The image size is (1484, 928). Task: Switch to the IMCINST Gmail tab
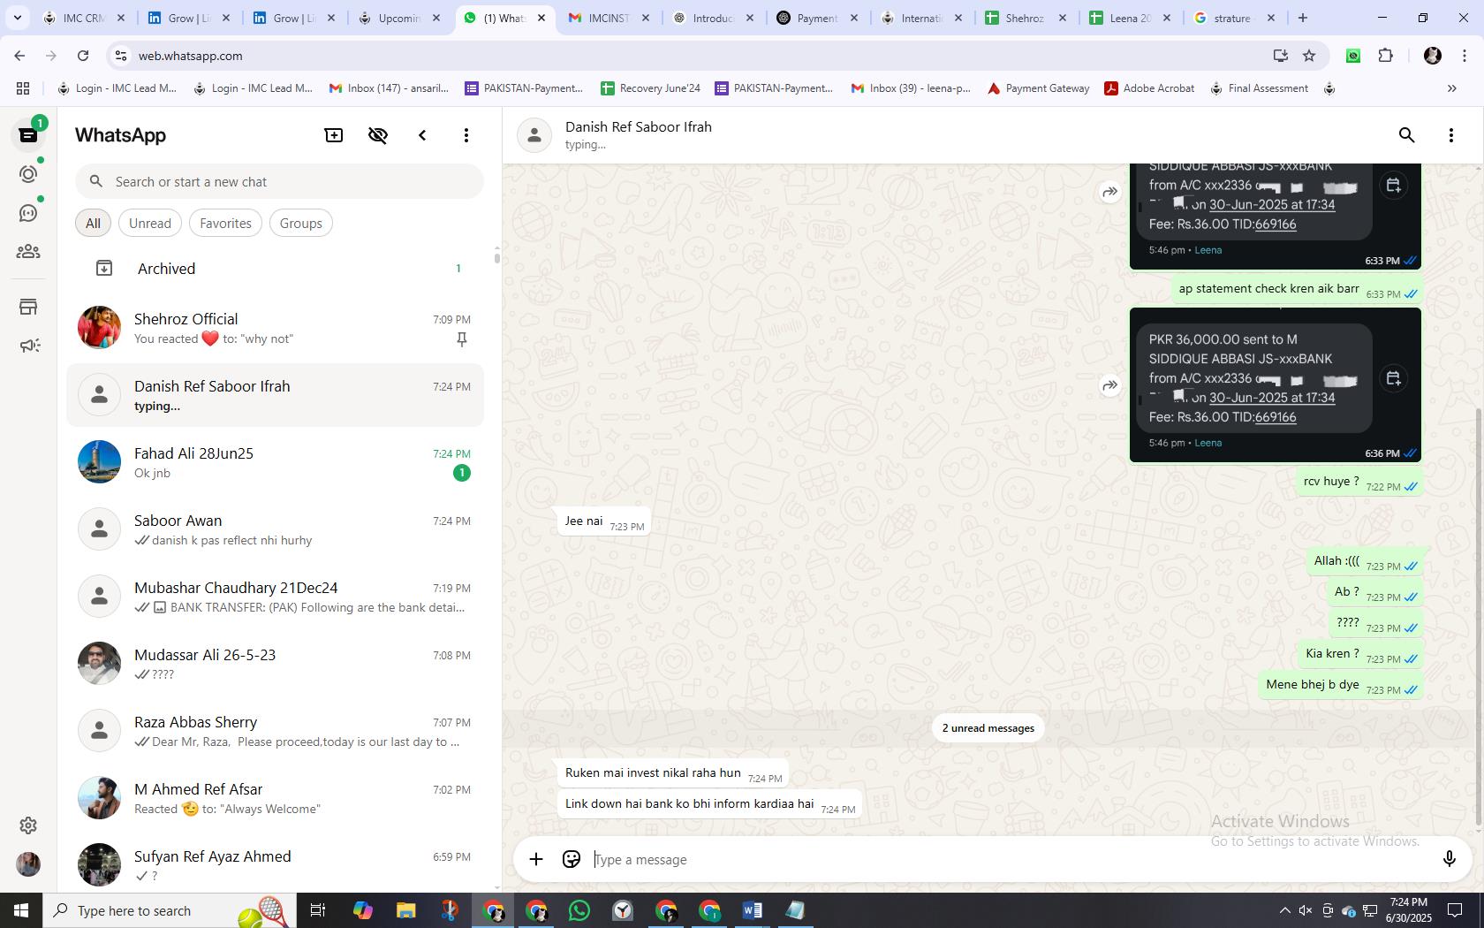[609, 18]
